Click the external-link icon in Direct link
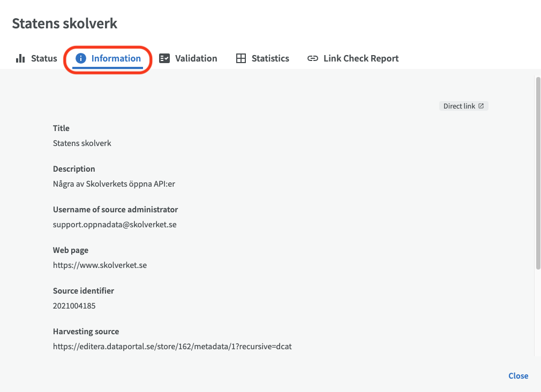The image size is (541, 392). click(481, 106)
